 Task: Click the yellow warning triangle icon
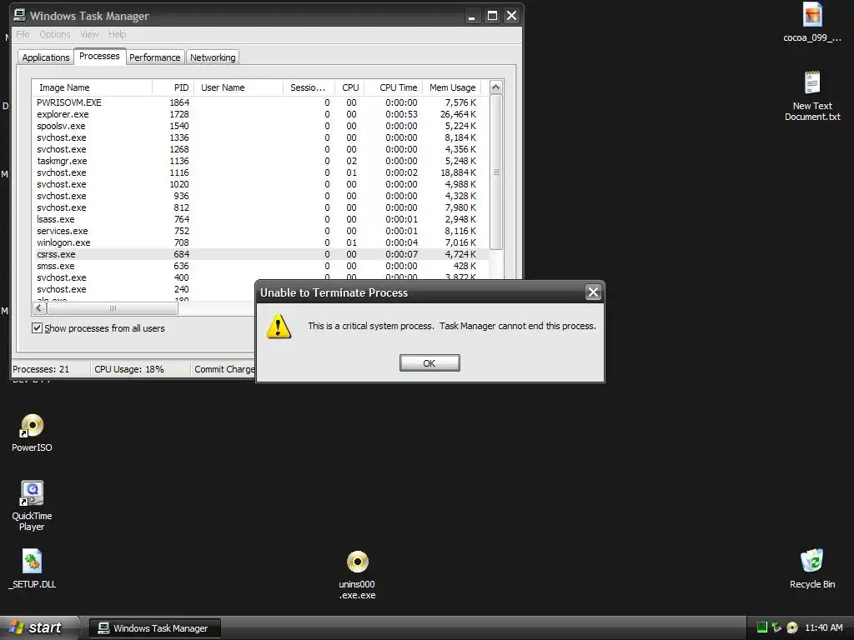(x=279, y=326)
